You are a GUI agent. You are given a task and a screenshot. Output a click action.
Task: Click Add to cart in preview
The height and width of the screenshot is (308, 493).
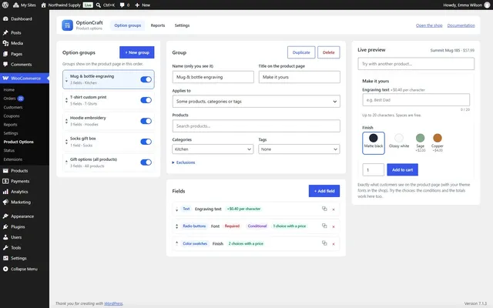click(402, 169)
